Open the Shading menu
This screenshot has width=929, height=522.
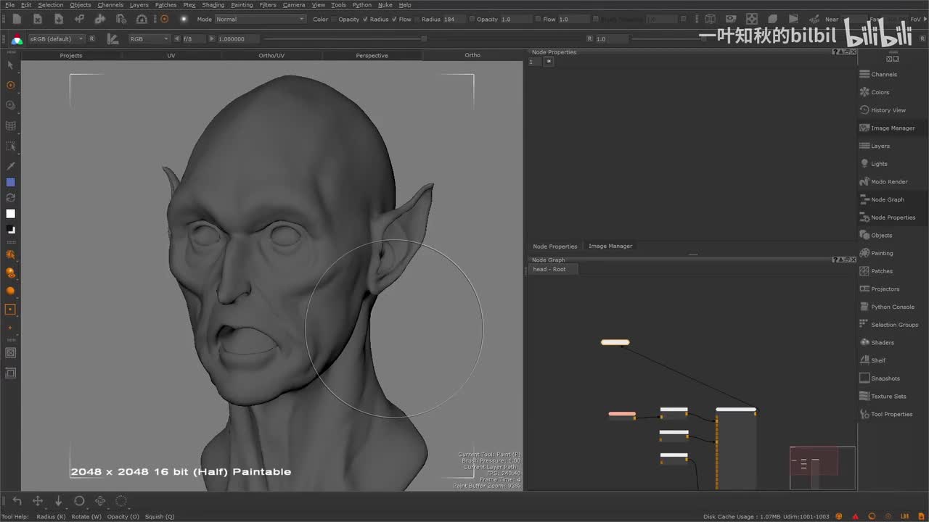213,5
